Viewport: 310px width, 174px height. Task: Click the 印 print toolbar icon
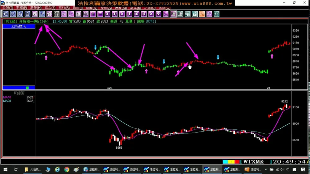86,14
